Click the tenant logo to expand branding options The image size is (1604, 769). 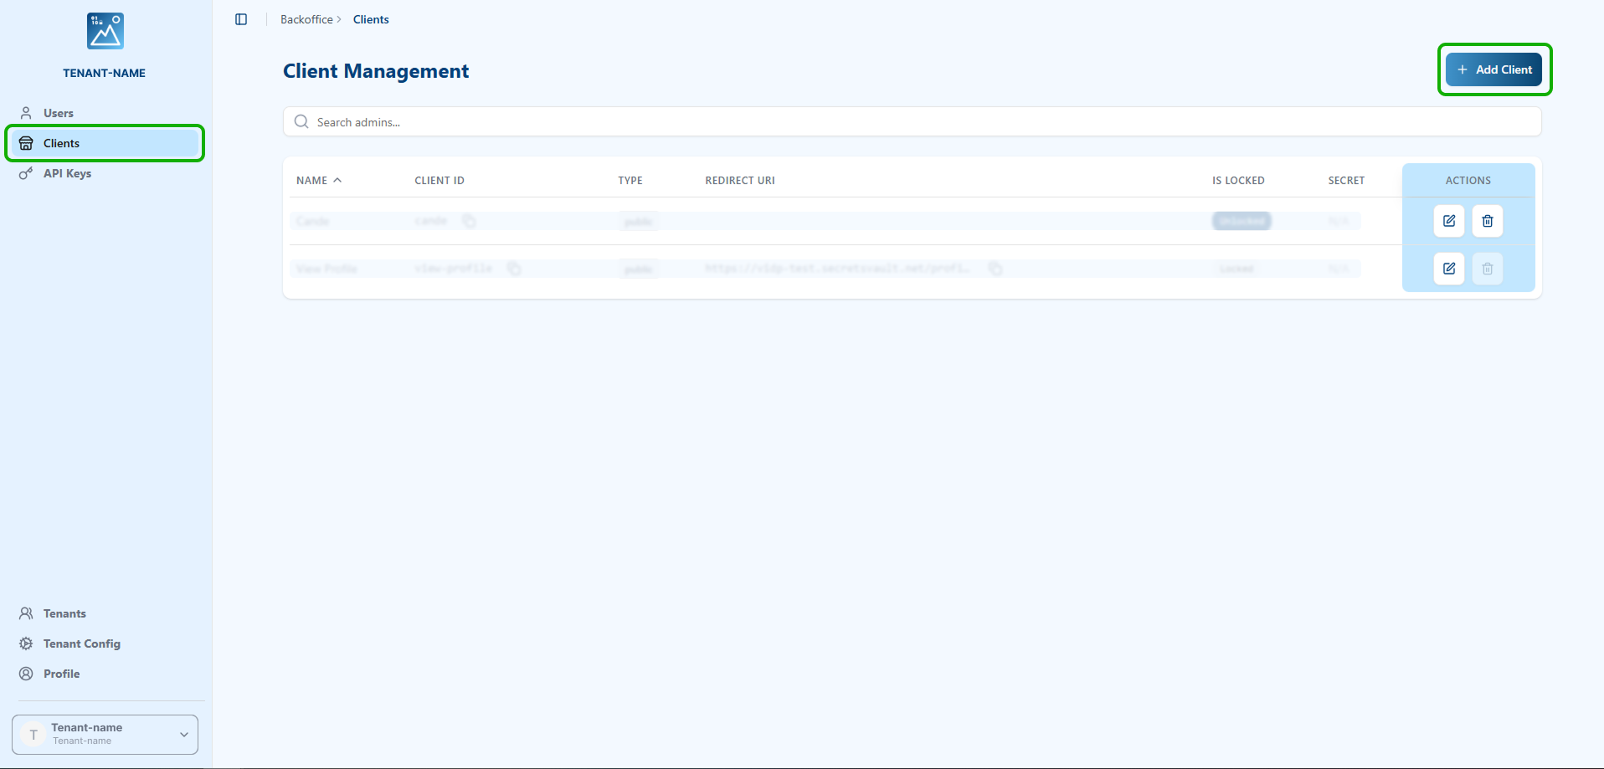[x=104, y=30]
